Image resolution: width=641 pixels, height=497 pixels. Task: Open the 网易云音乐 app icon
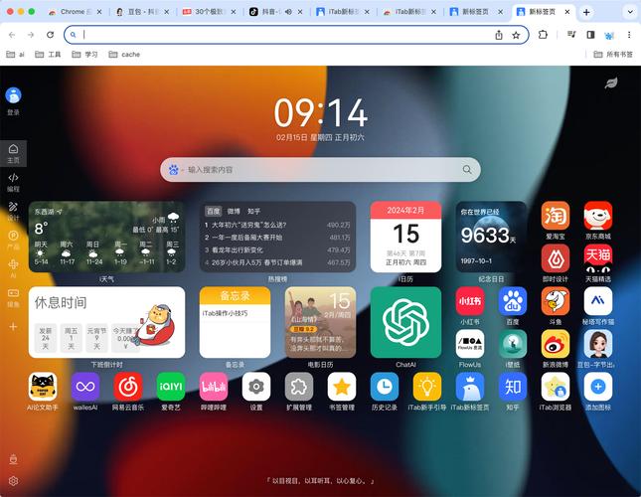(x=128, y=387)
